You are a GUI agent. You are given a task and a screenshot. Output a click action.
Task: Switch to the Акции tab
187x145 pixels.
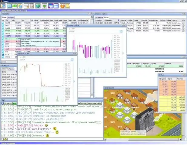pos(4,17)
